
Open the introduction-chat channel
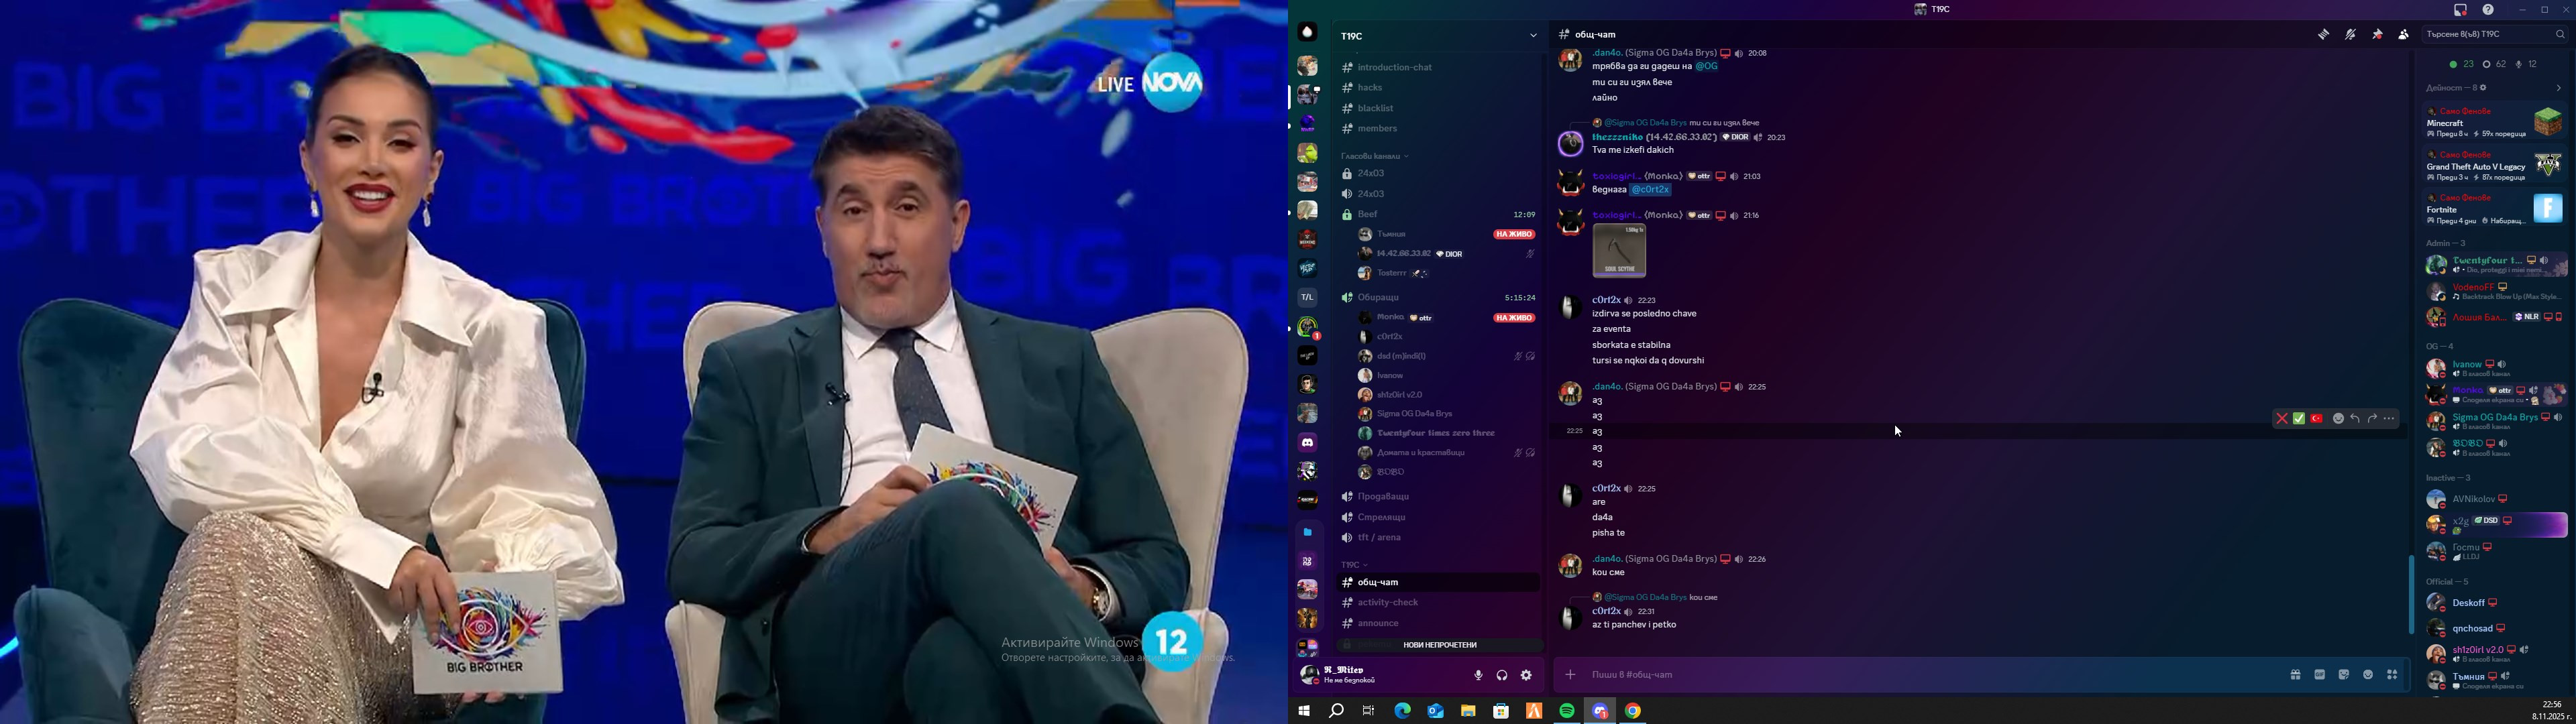coord(1394,68)
